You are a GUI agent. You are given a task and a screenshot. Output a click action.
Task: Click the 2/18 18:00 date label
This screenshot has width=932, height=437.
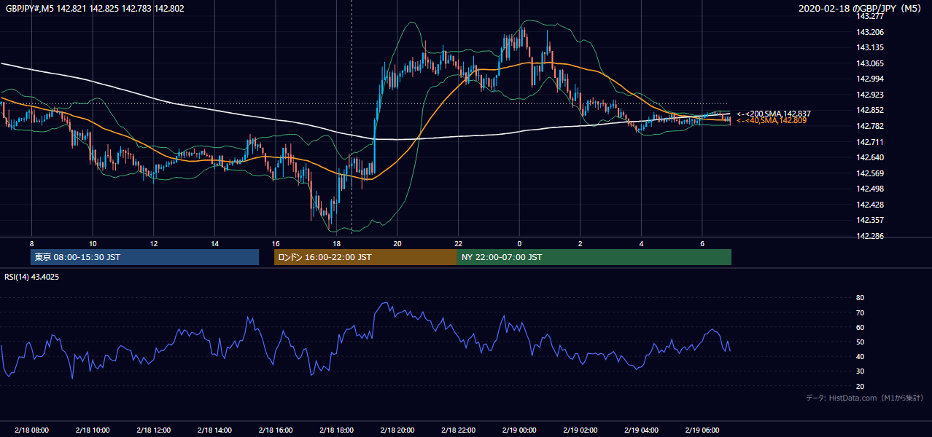tap(336, 430)
